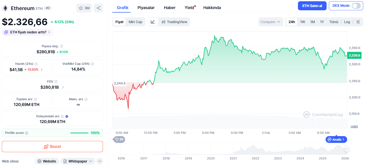Click the range pause handle on mini chart
The width and height of the screenshot is (365, 166).
click(x=347, y=149)
